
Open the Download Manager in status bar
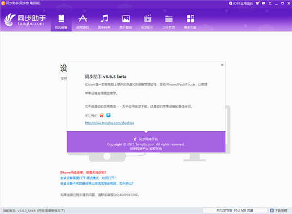pos(278,211)
